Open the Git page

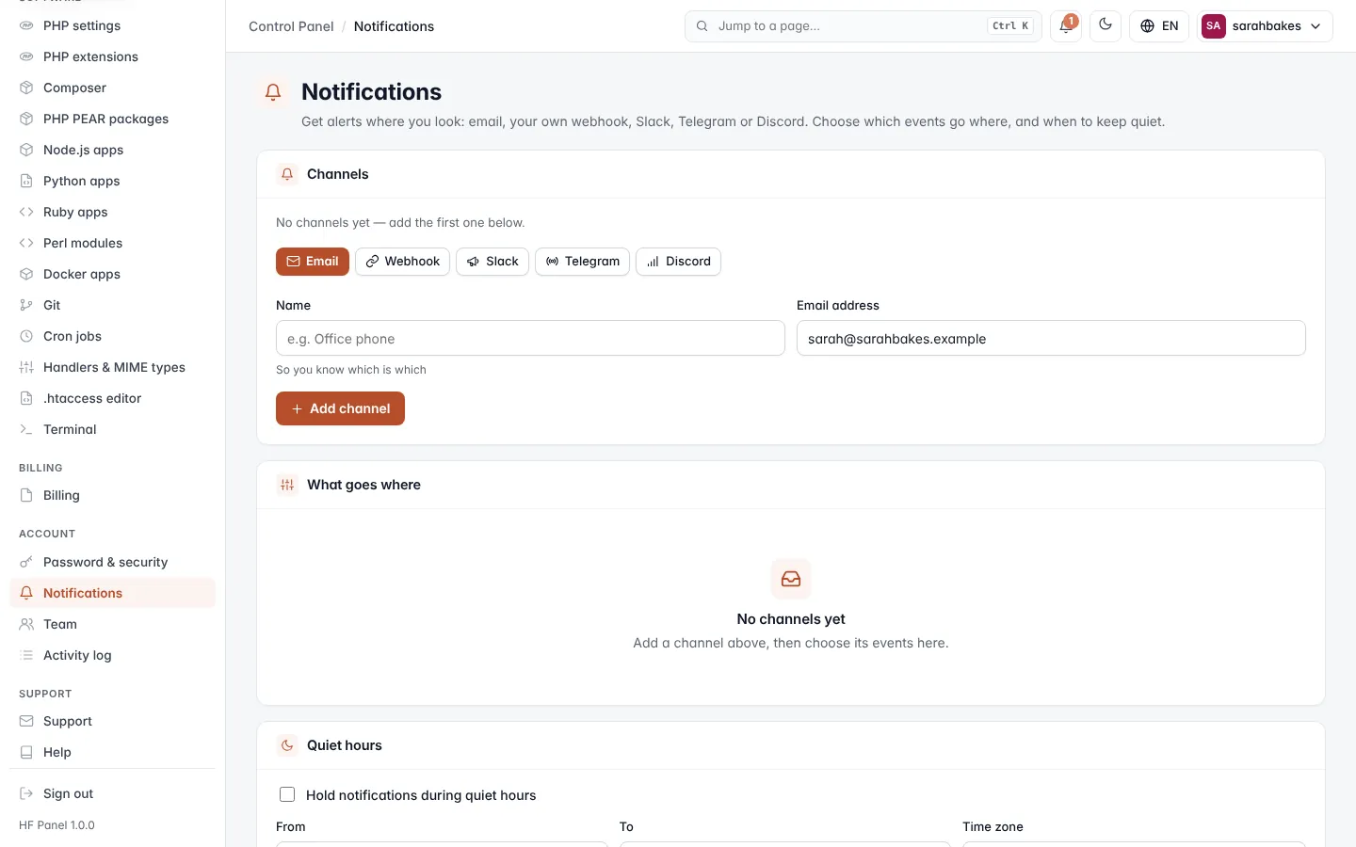pyautogui.click(x=112, y=305)
